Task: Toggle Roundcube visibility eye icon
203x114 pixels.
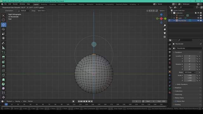Action: (198, 21)
